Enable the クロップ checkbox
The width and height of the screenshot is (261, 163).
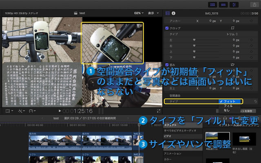[167, 28]
